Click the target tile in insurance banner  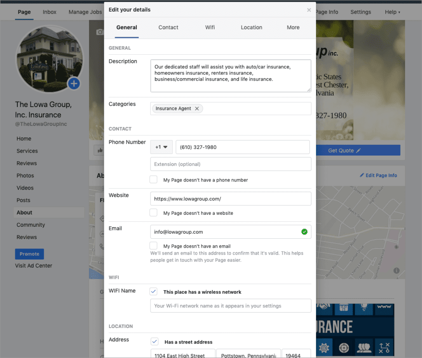[x=344, y=348]
